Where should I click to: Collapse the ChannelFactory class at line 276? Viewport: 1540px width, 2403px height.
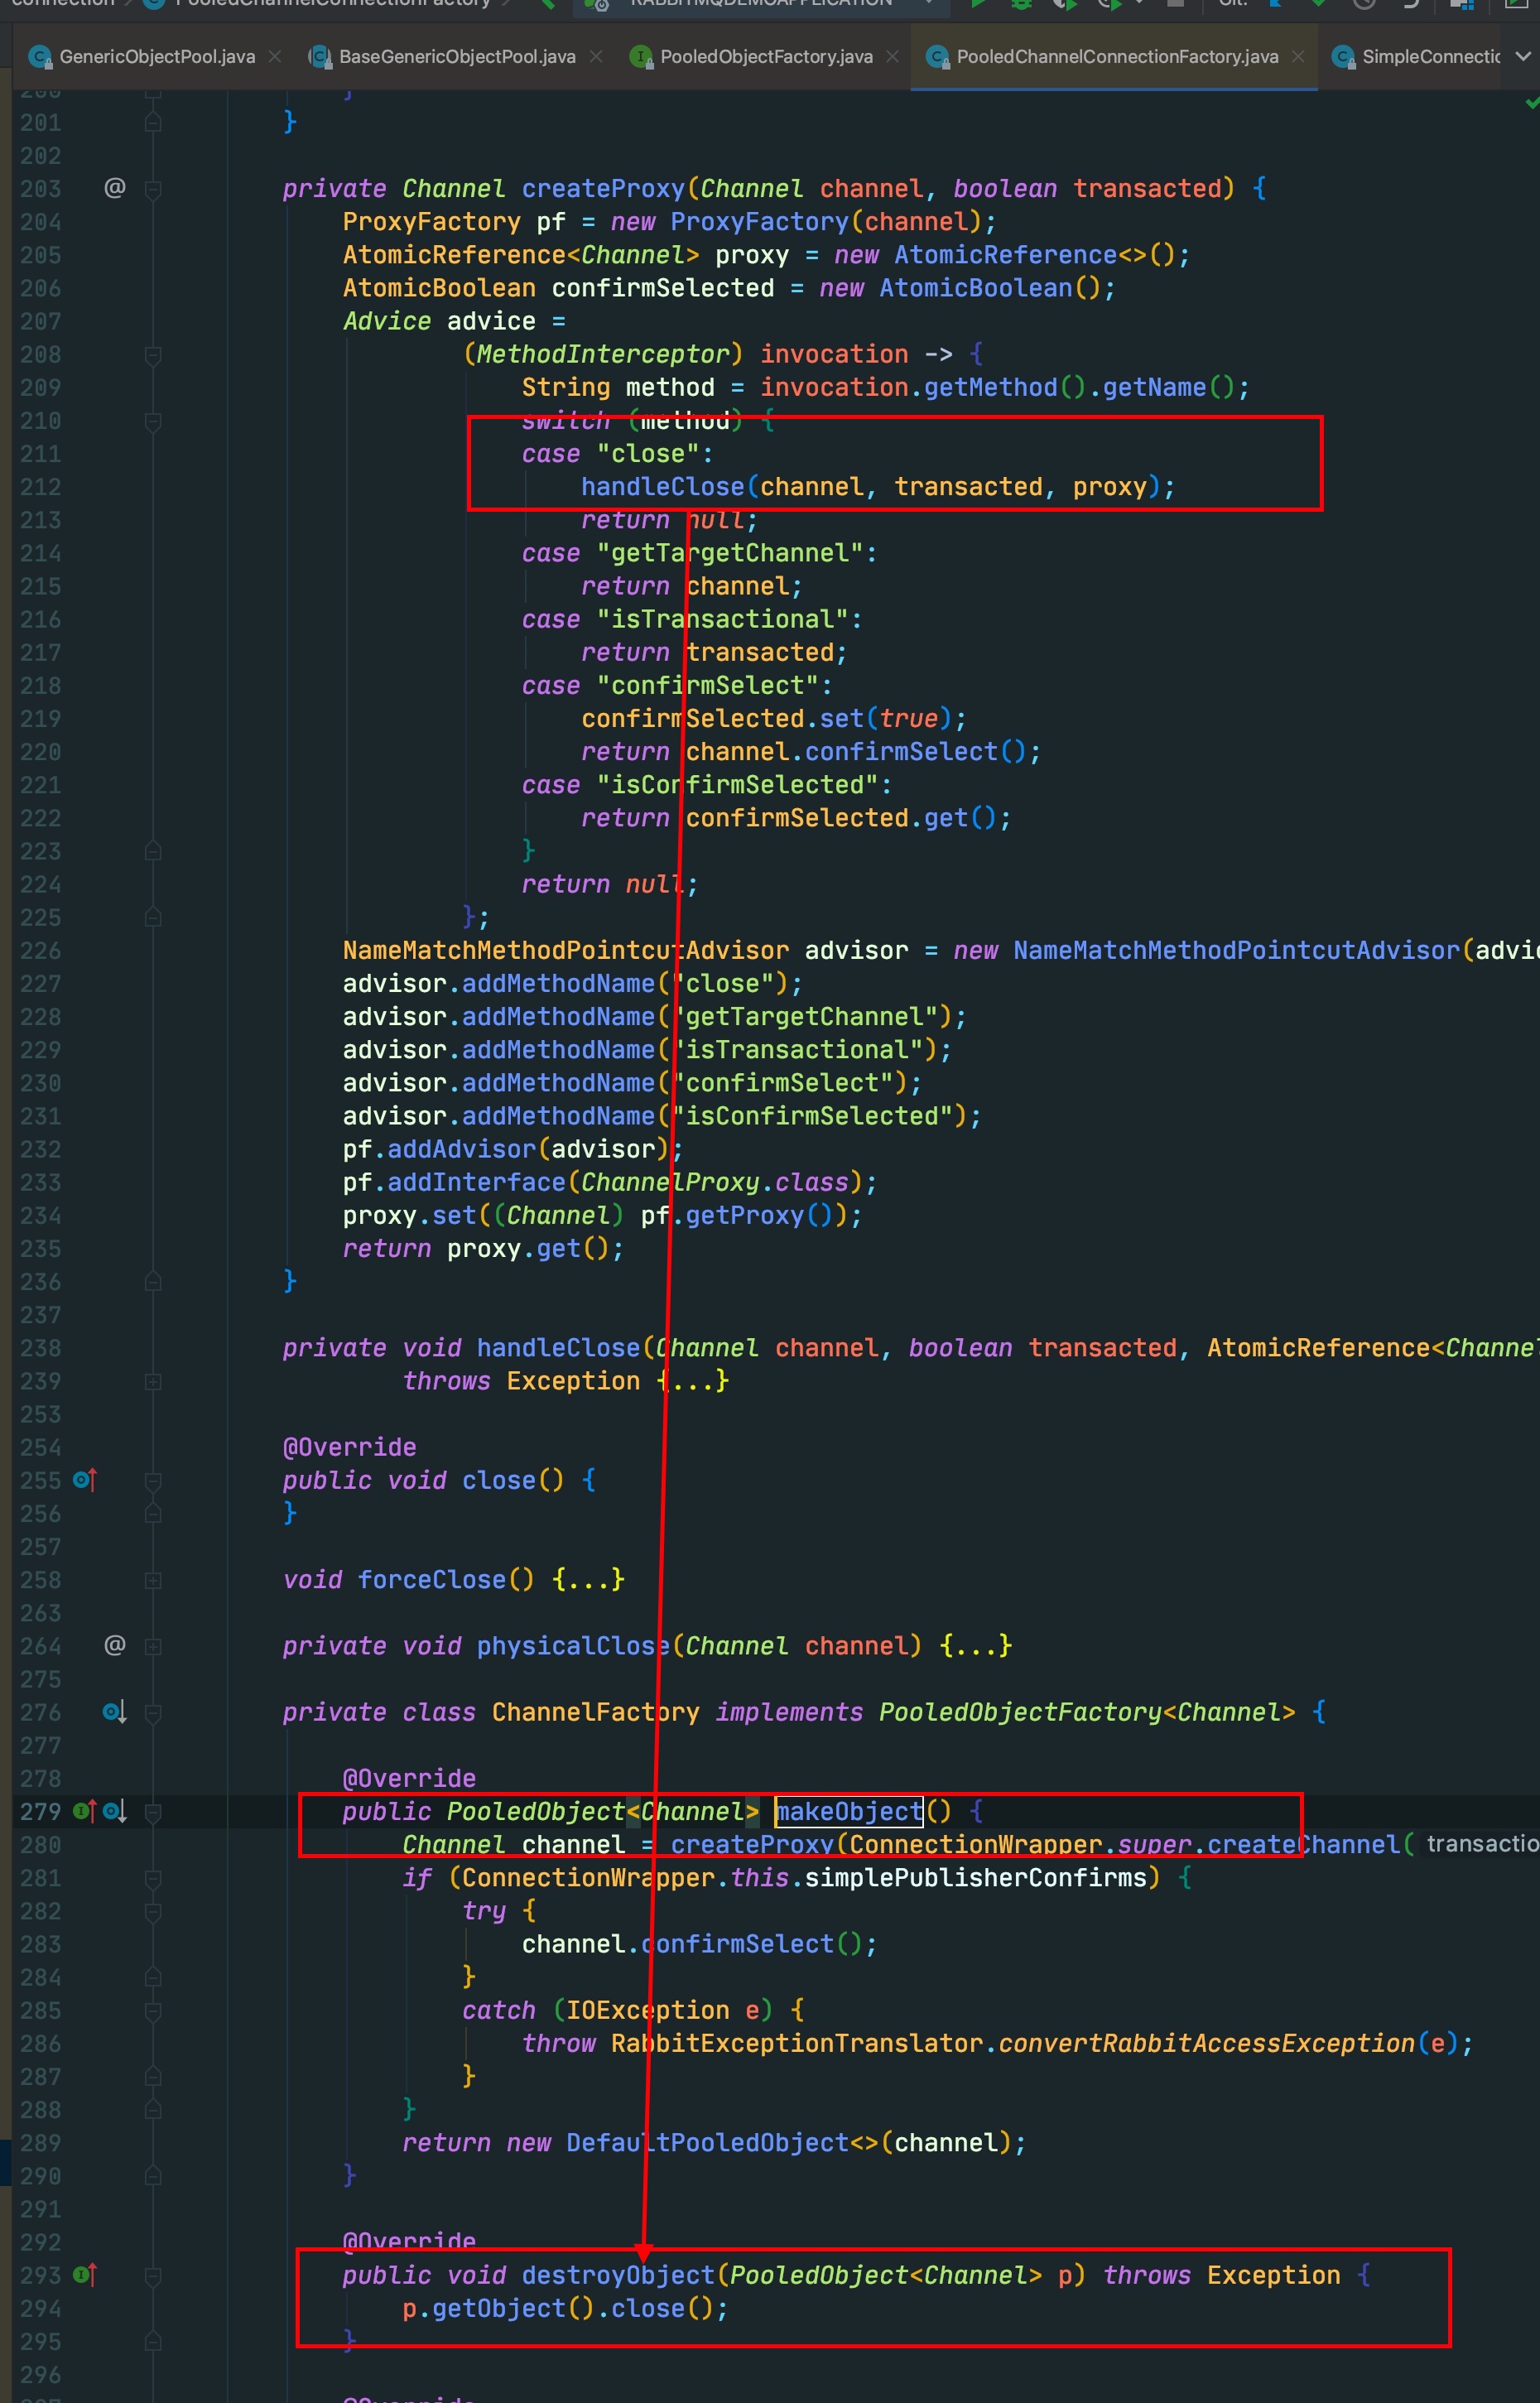point(153,1712)
